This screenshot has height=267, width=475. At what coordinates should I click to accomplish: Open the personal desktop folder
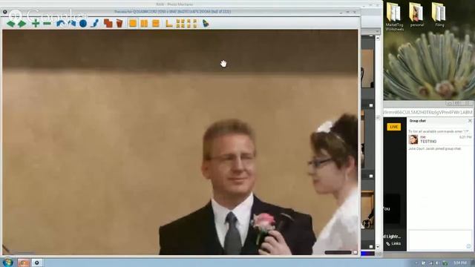417,15
